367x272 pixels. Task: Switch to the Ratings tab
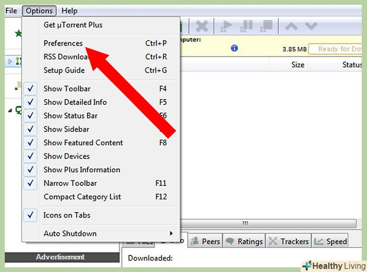pos(244,241)
